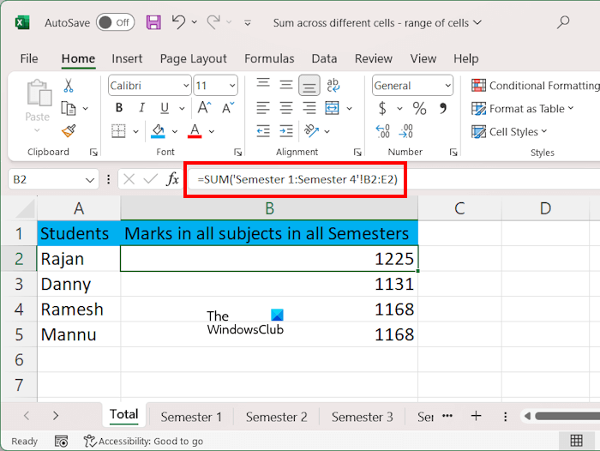Viewport: 600px width, 451px height.
Task: Select the Semester 2 sheet tab
Action: click(x=276, y=417)
